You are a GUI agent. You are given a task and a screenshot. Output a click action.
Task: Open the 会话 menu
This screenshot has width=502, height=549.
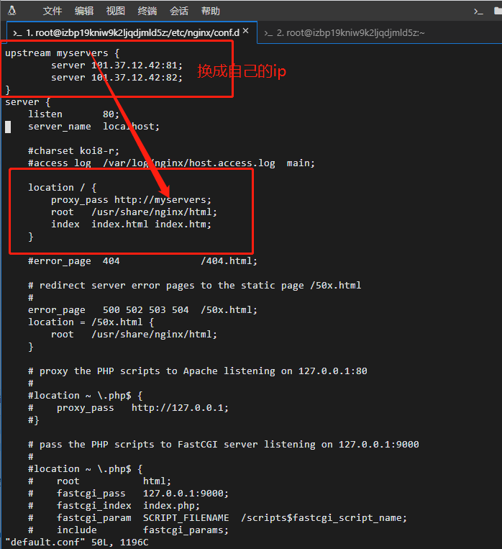coord(179,12)
